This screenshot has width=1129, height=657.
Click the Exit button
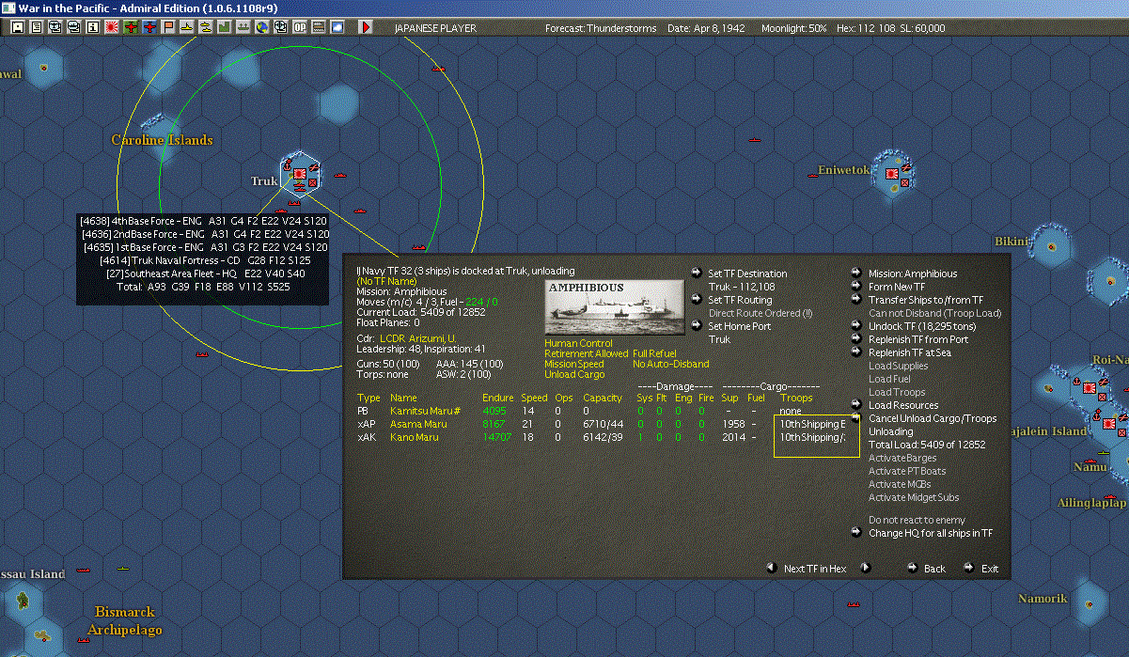click(990, 569)
